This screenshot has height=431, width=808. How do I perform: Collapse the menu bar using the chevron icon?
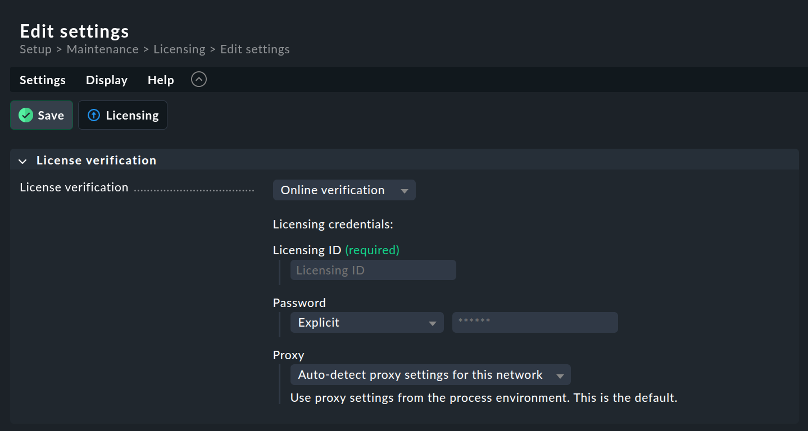(198, 79)
